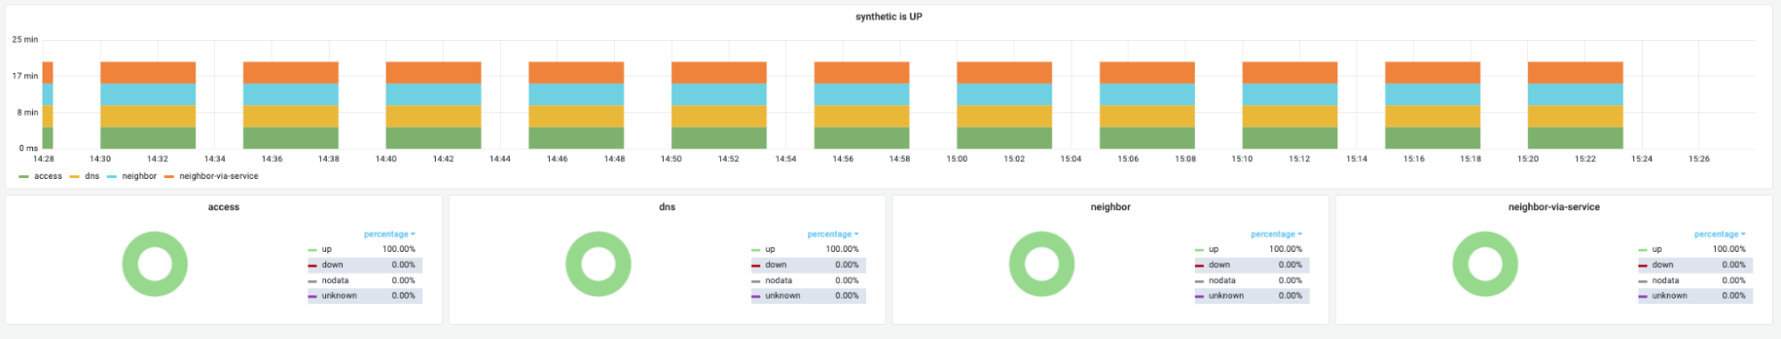Viewport: 1781px width, 339px height.
Task: Click the 100.00% value for up in dns
Action: point(842,249)
